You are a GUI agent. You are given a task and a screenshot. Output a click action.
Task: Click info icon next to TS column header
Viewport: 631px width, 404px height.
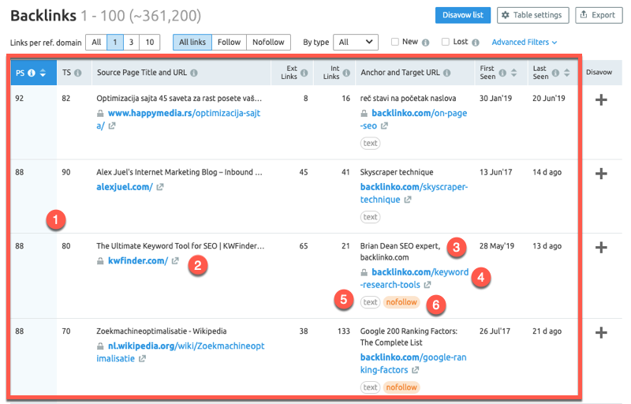click(x=78, y=73)
